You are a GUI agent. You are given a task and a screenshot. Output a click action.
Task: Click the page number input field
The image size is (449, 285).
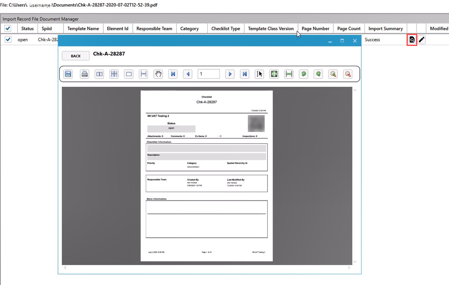coord(208,74)
